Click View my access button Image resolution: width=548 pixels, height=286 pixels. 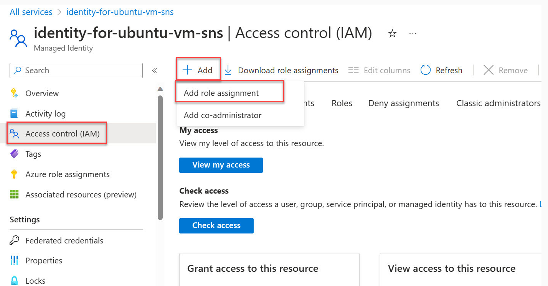coord(221,165)
